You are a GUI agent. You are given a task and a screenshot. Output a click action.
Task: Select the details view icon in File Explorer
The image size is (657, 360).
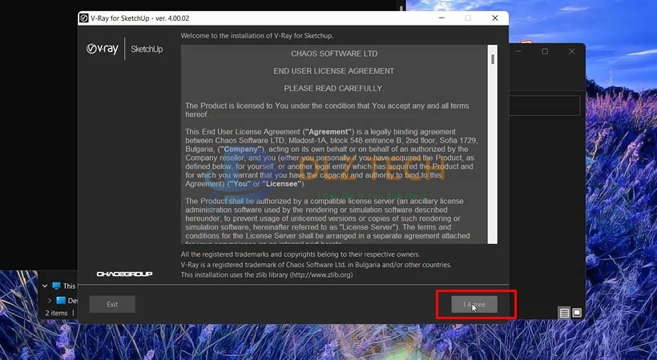(564, 313)
